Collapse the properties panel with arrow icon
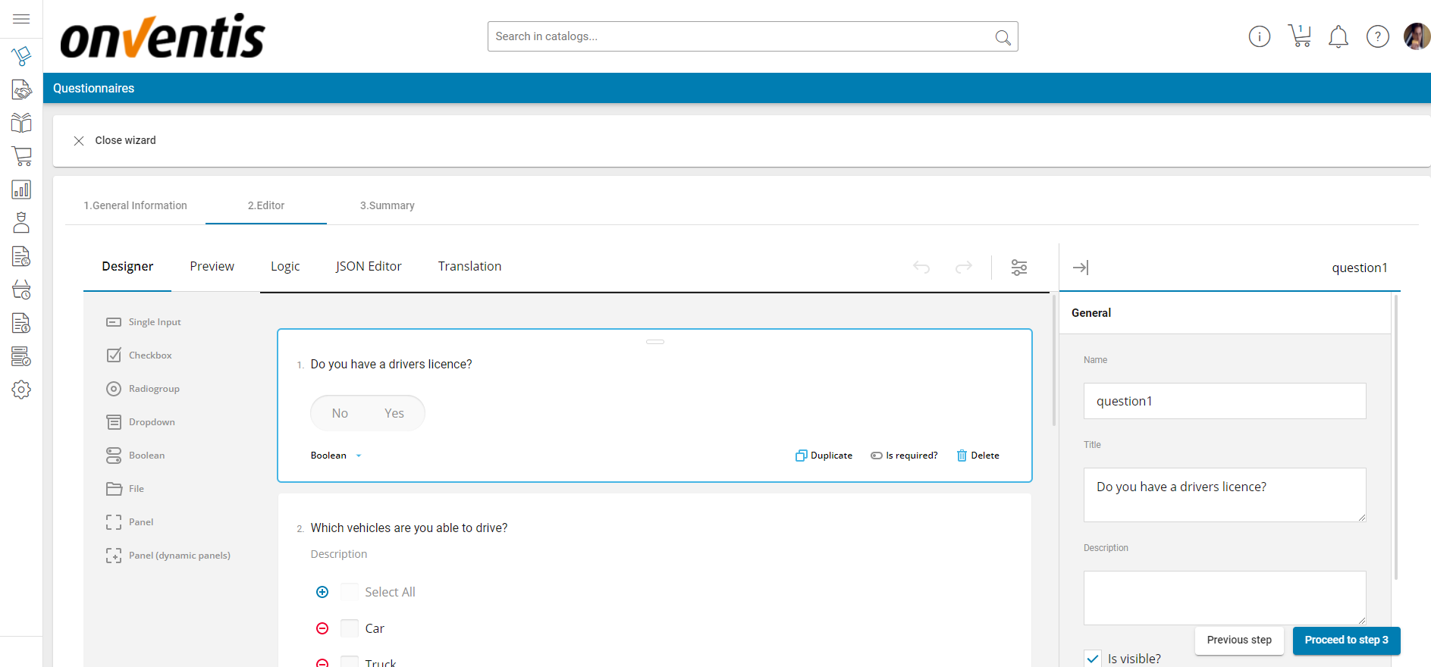1431x667 pixels. point(1081,268)
